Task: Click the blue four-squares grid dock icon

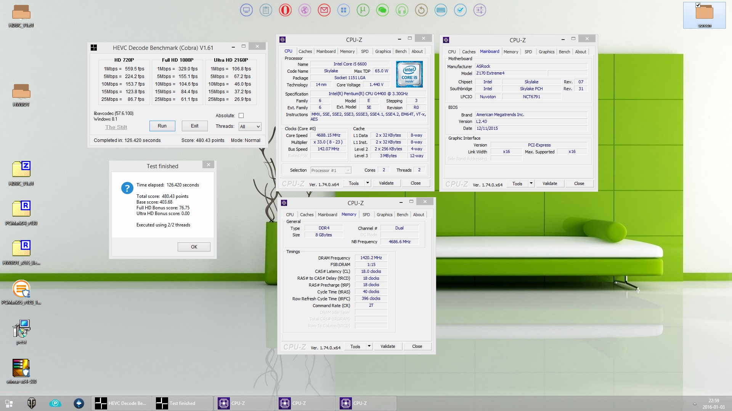Action: click(344, 10)
